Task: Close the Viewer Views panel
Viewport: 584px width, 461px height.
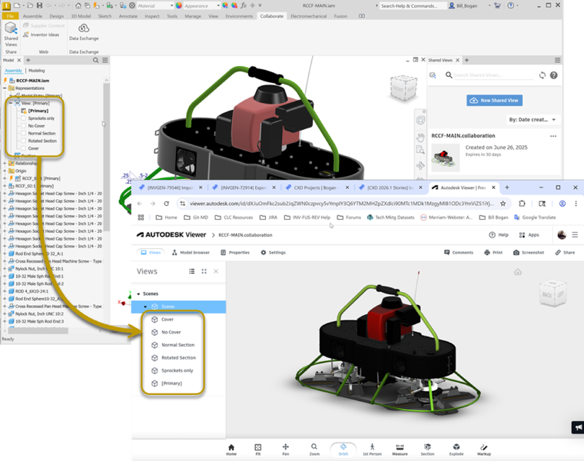Action: pyautogui.click(x=216, y=271)
